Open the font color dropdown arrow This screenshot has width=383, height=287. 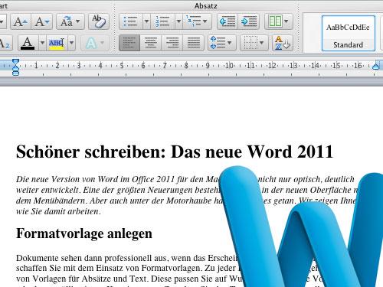point(42,43)
